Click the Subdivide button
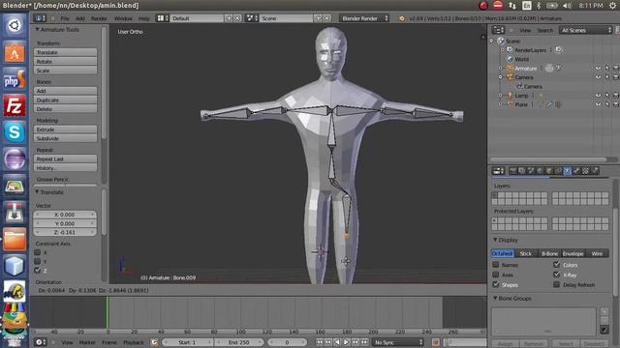Image resolution: width=620 pixels, height=348 pixels. click(x=65, y=138)
